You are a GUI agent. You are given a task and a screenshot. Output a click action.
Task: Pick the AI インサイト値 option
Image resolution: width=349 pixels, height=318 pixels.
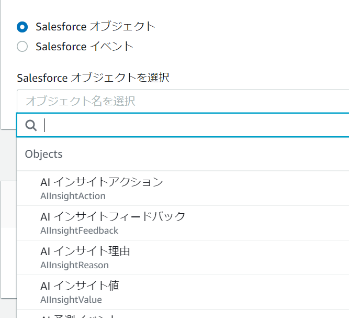tap(80, 286)
